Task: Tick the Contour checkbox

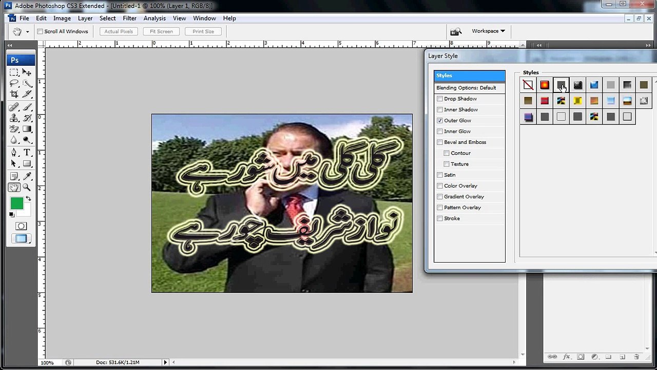Action: [447, 153]
